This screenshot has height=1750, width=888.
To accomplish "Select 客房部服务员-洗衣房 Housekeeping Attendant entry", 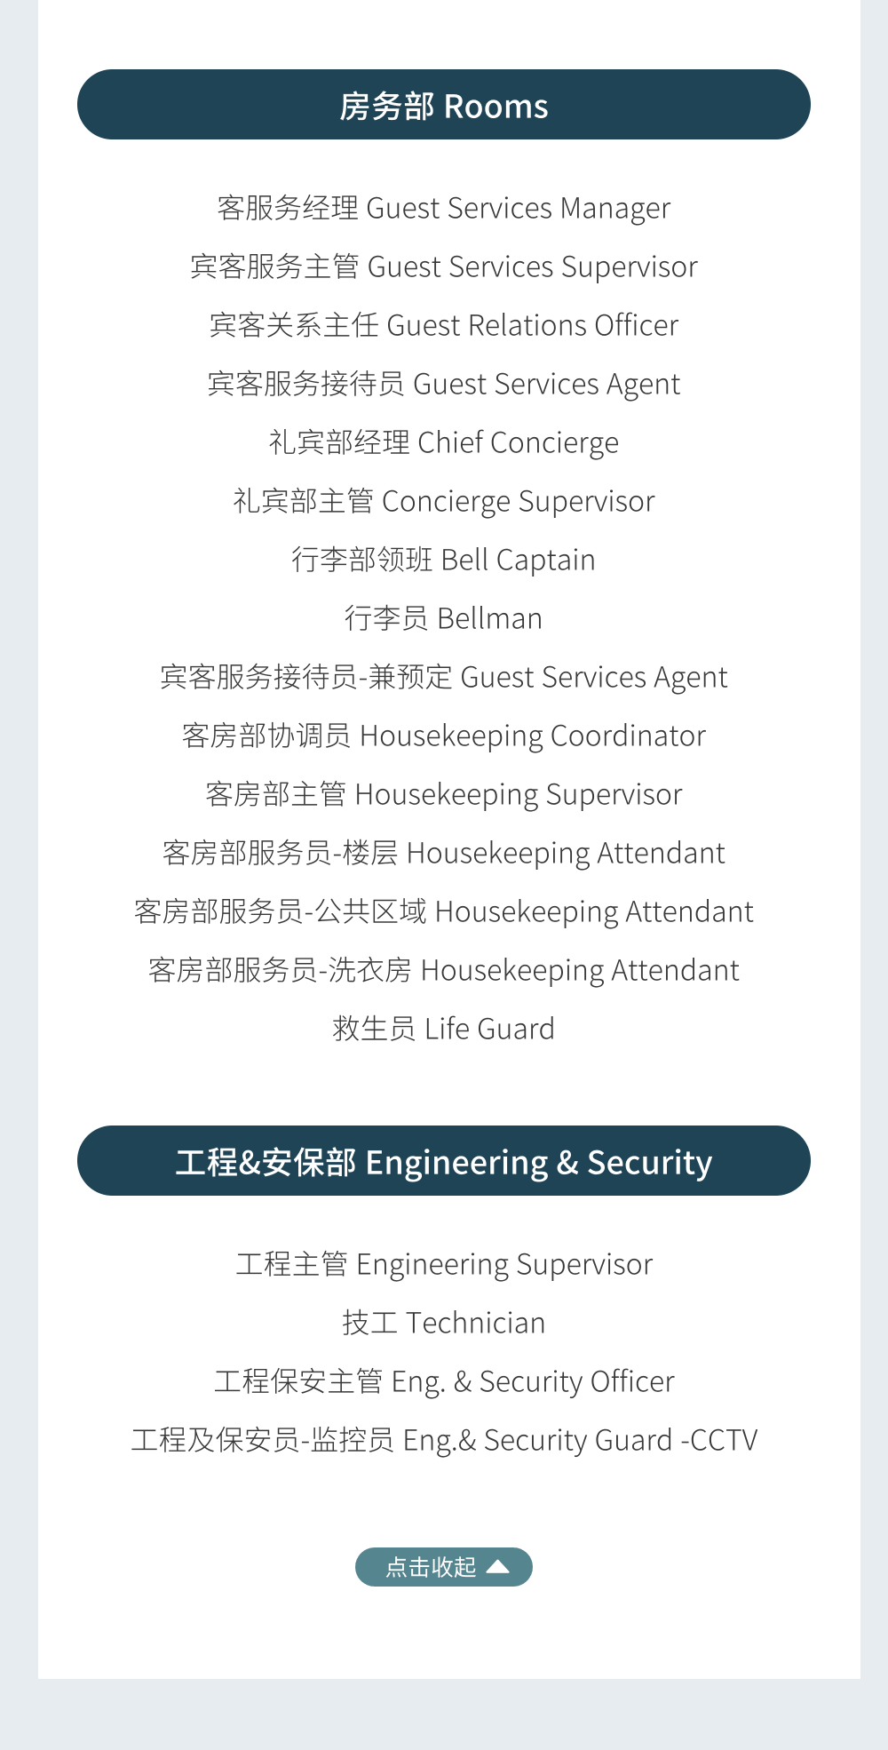I will coord(444,971).
